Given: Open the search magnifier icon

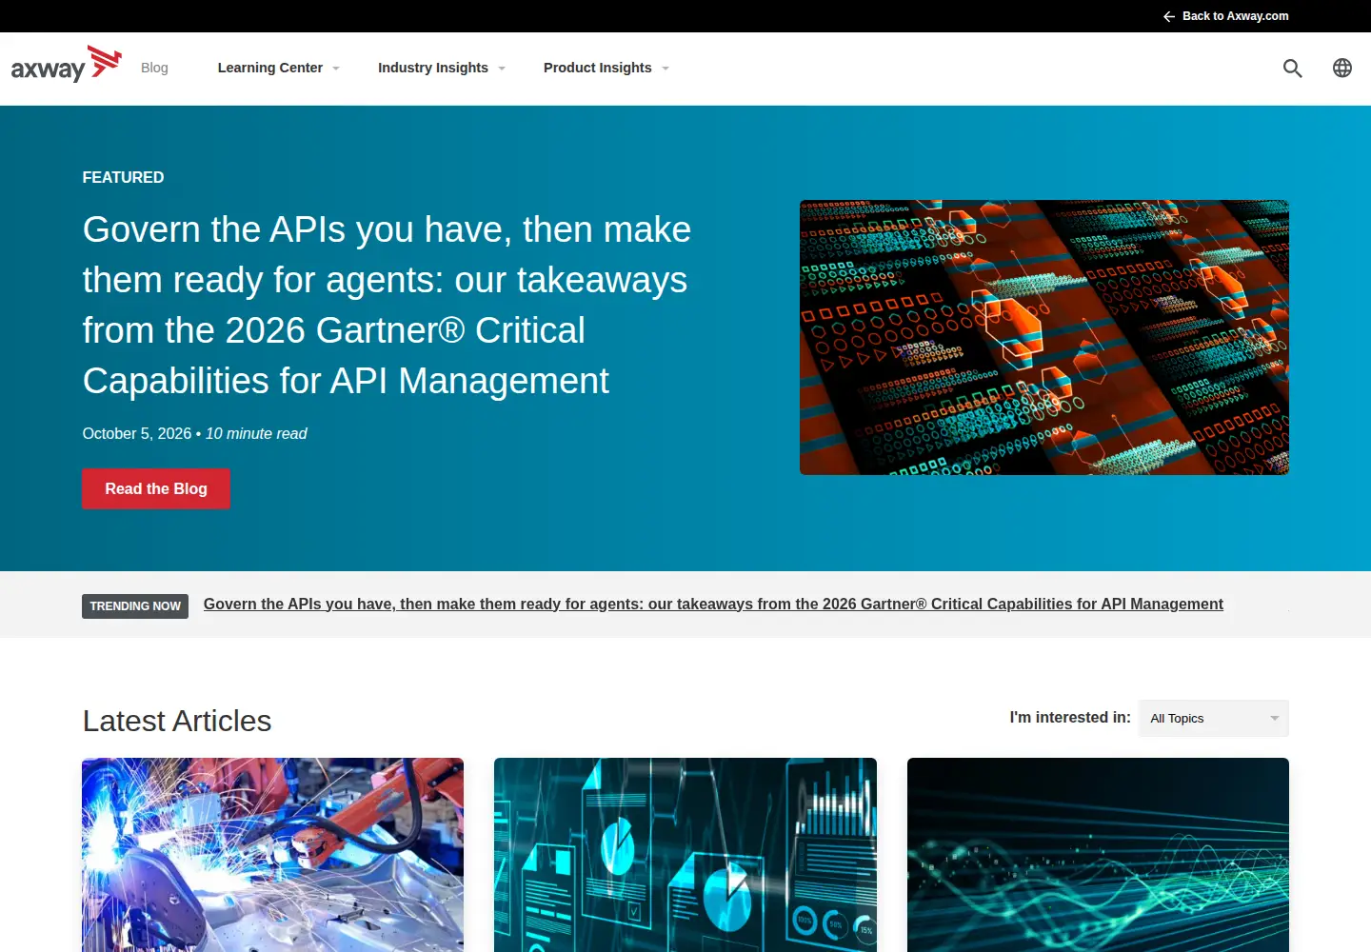Looking at the screenshot, I should click(1292, 68).
